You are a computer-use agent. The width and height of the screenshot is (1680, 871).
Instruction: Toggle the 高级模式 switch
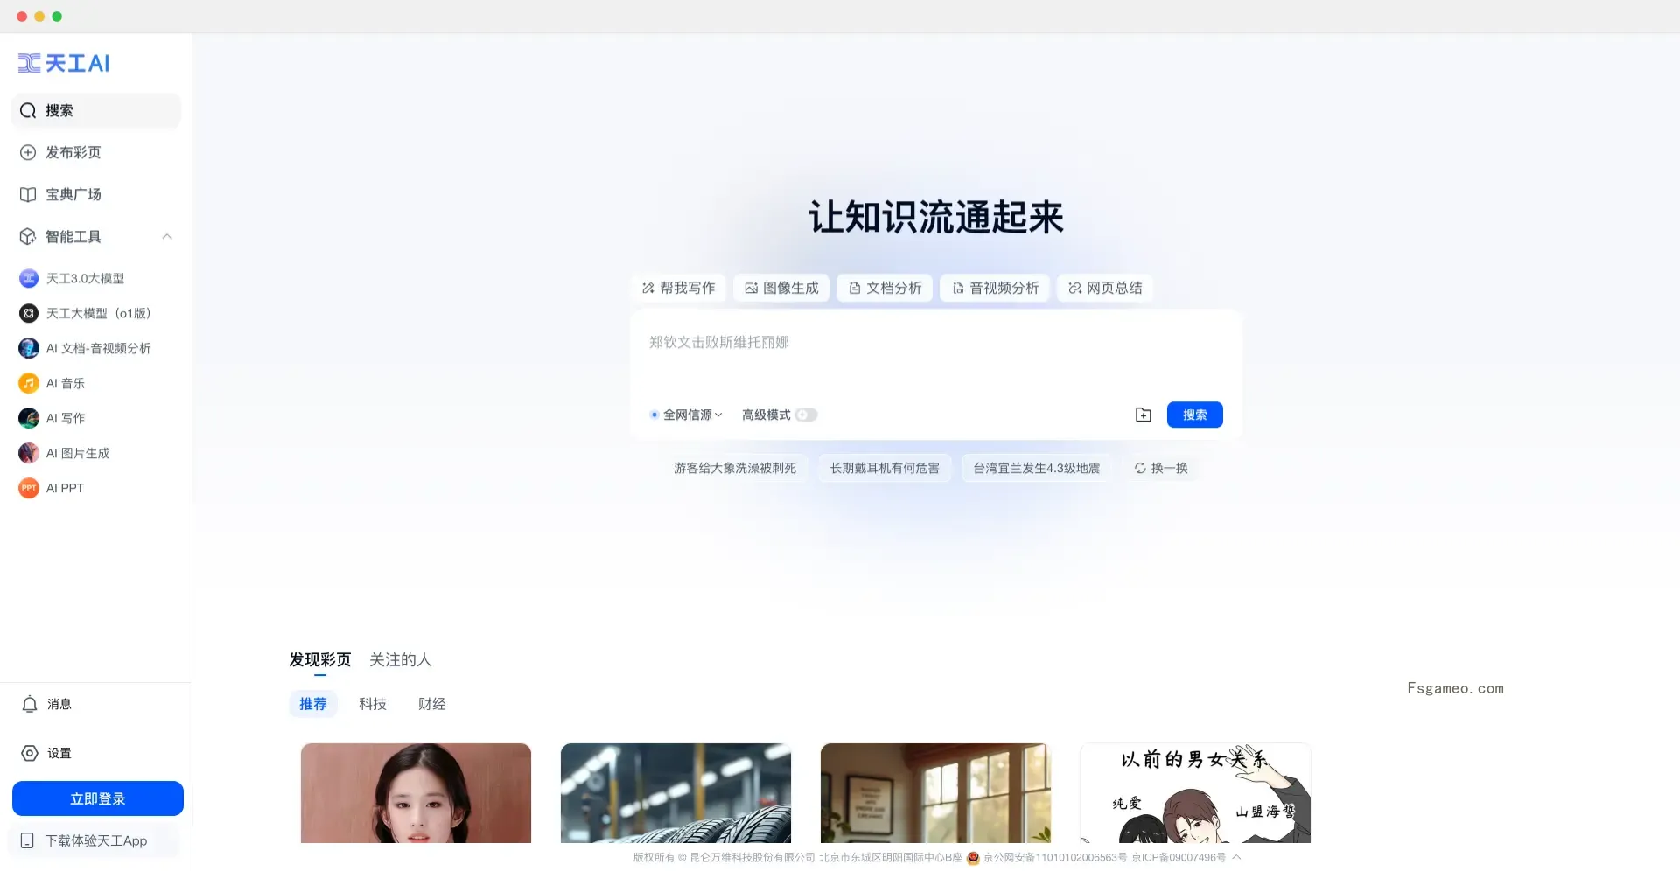coord(806,415)
